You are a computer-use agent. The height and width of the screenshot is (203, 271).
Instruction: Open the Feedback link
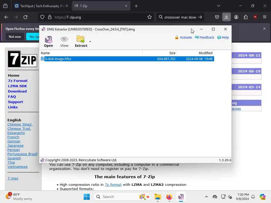pyautogui.click(x=204, y=37)
